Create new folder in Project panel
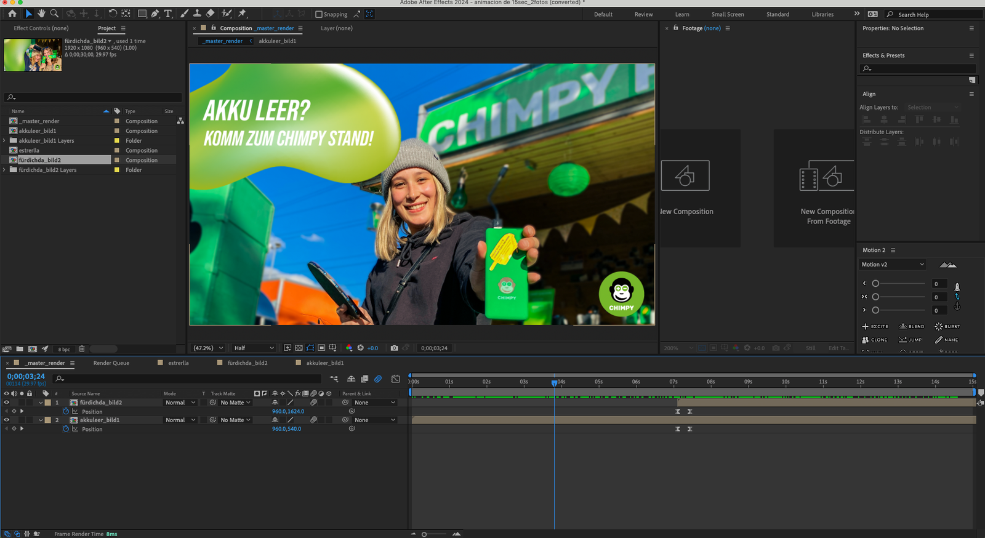This screenshot has width=985, height=538. pyautogui.click(x=20, y=349)
